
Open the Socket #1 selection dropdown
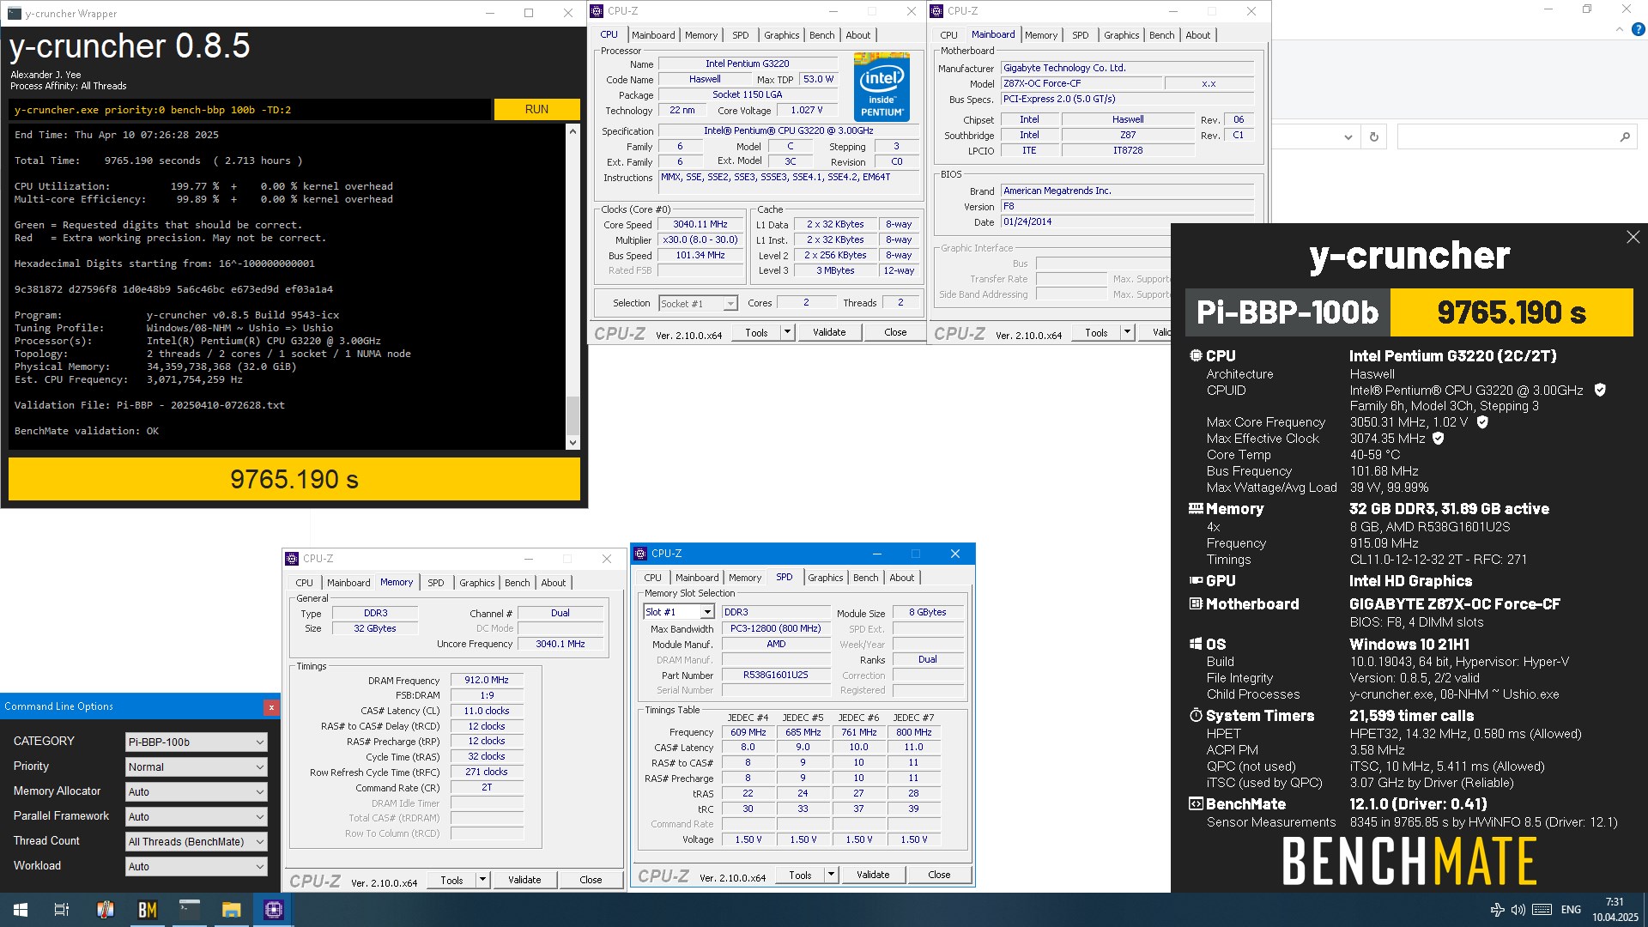(698, 303)
